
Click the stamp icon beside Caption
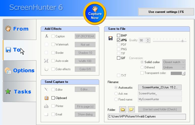46,36
